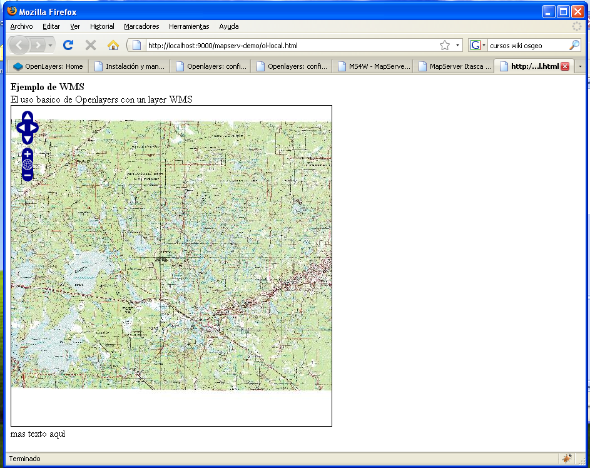Expand the back/forward history dropdown arrow
Screen dimensions: 590x468
51,45
